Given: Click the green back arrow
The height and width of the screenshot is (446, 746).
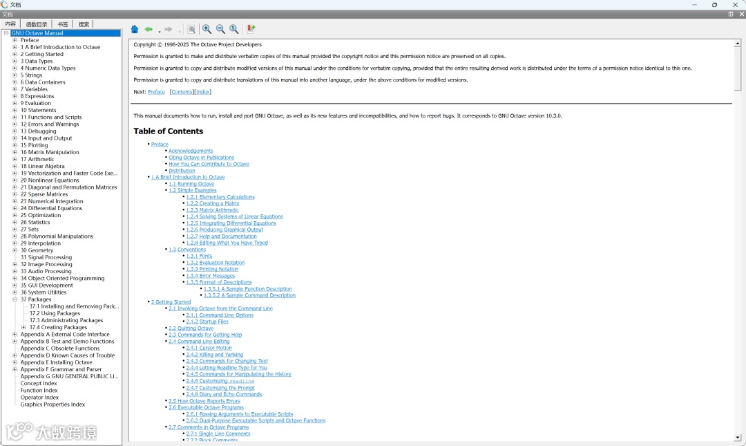Looking at the screenshot, I should point(149,29).
